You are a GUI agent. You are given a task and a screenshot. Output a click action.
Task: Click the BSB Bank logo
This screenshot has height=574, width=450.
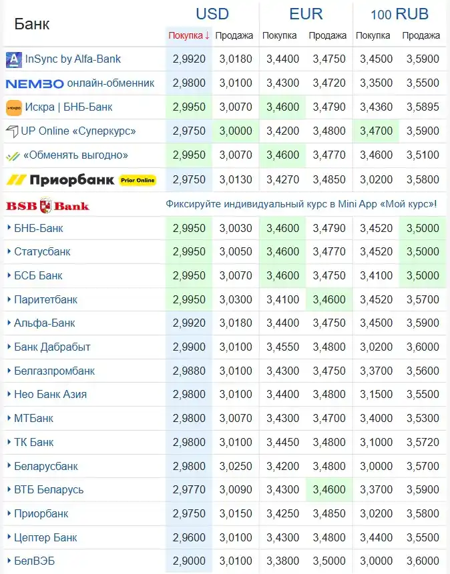[x=47, y=206]
